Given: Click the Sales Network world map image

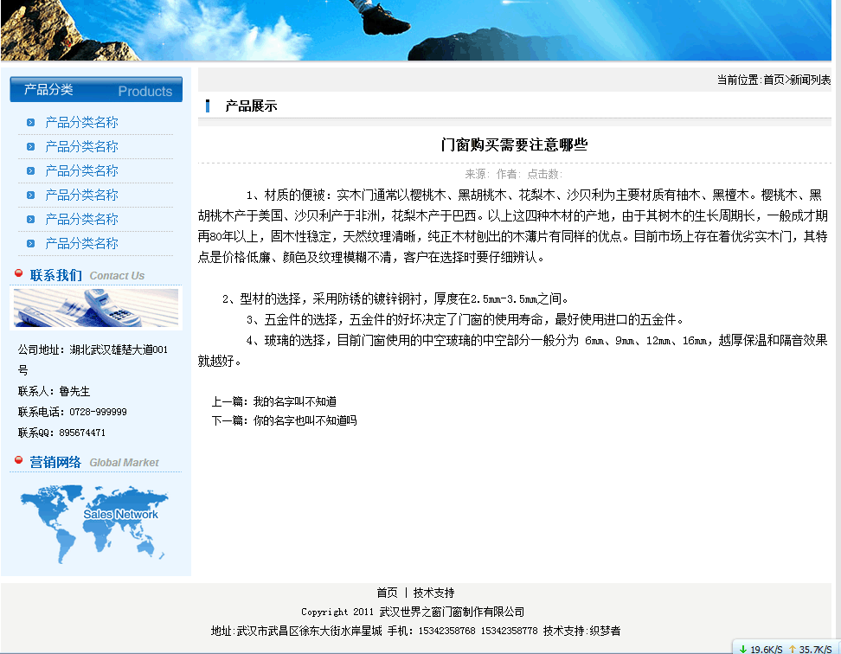Looking at the screenshot, I should pos(95,524).
